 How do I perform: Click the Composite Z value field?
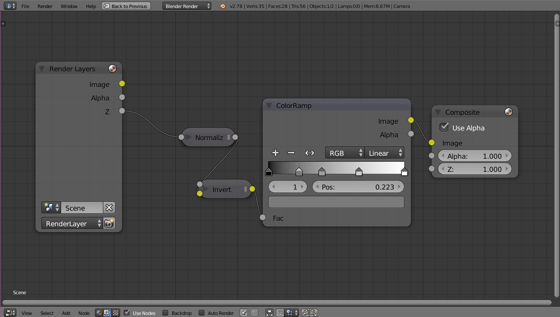[x=475, y=169]
